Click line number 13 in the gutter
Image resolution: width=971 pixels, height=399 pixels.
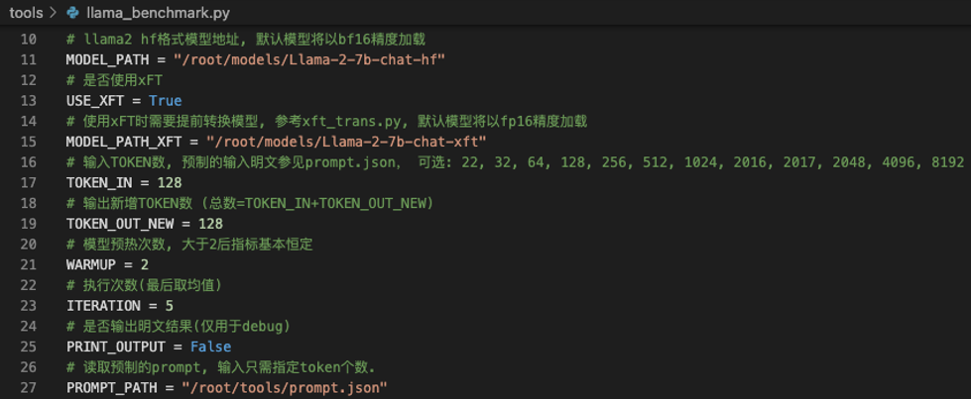click(29, 101)
